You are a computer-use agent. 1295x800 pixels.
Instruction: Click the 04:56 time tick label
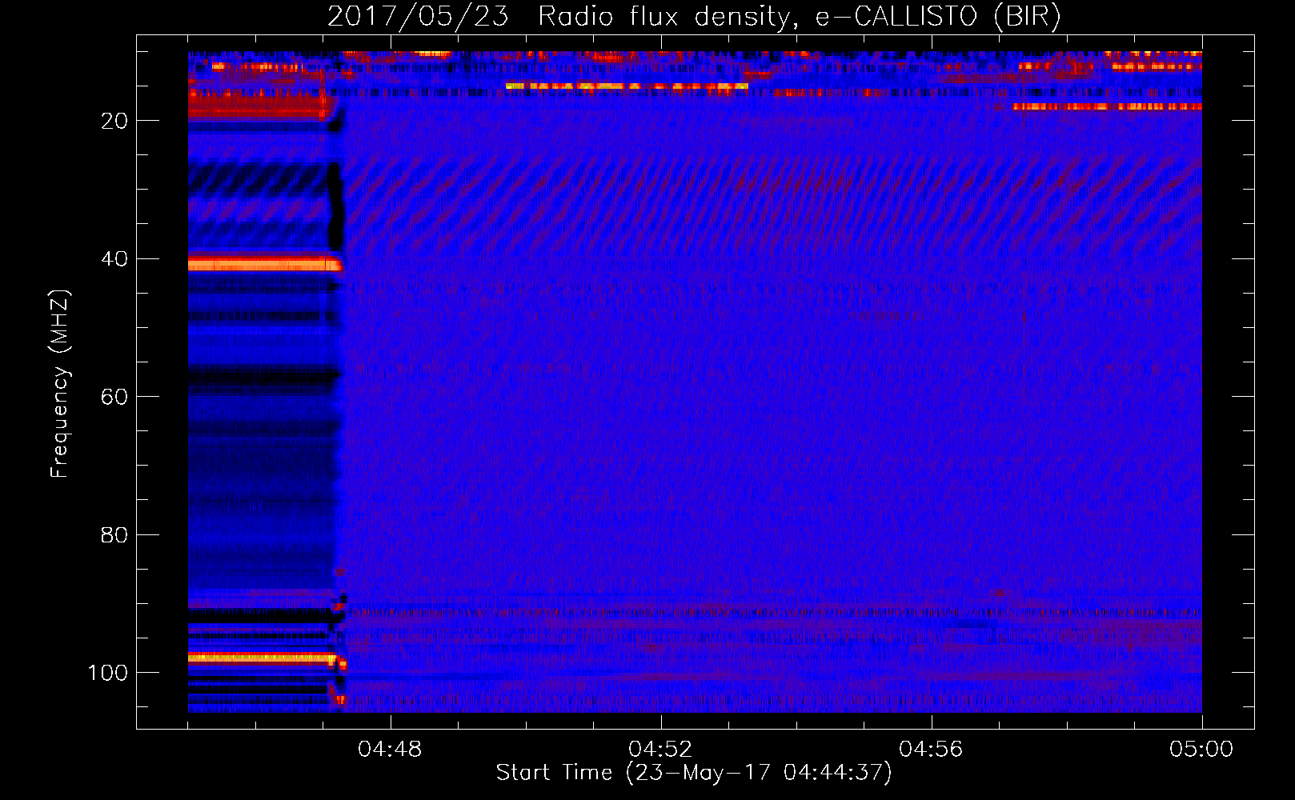931,750
